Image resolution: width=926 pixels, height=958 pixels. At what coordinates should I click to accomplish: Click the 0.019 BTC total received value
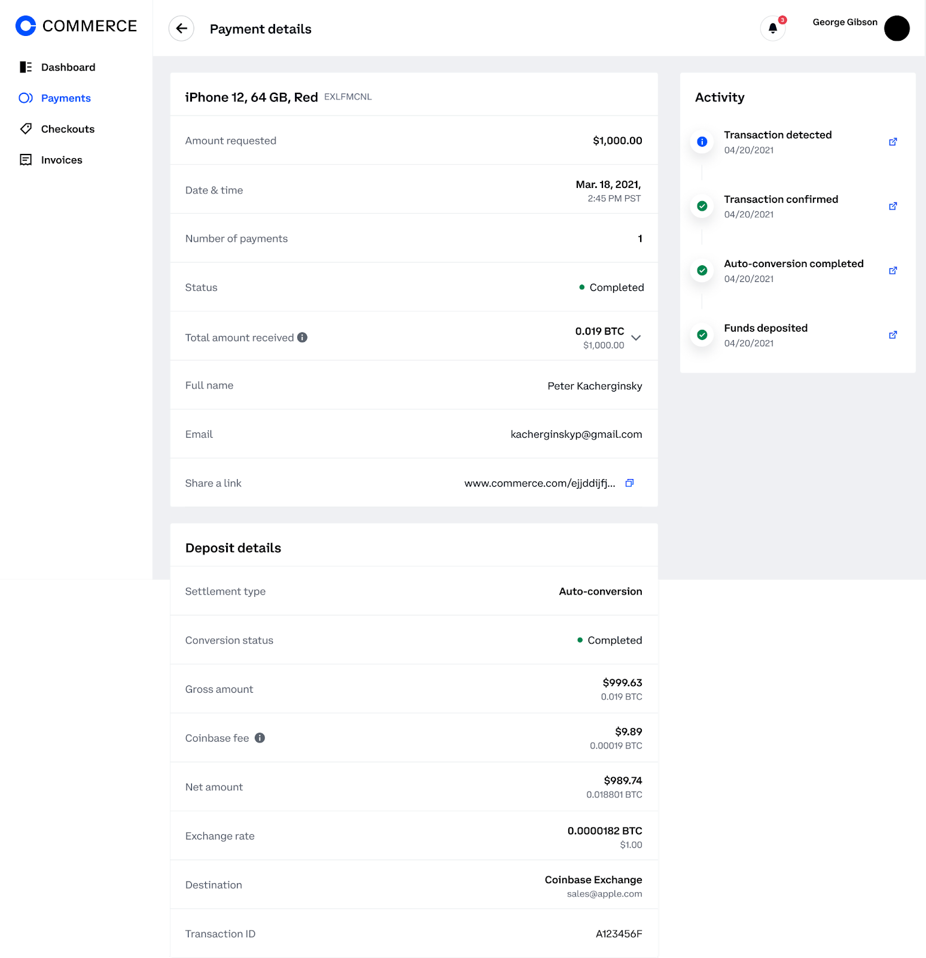coord(599,331)
